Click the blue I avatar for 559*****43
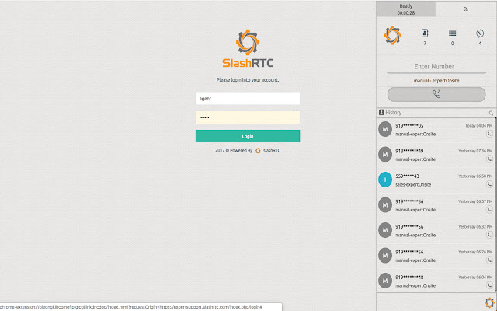The image size is (497, 311). 385,180
